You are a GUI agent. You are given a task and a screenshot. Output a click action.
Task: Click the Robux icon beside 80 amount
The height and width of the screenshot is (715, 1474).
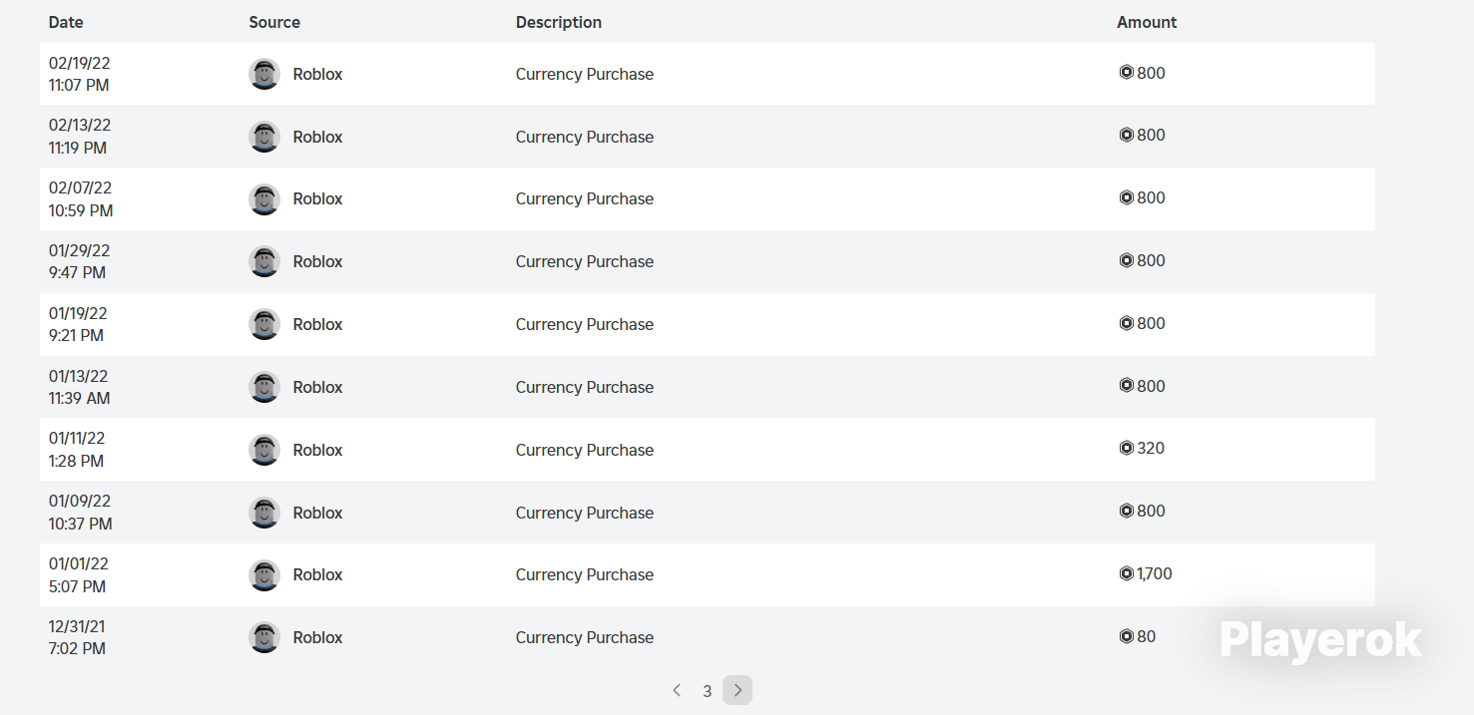click(x=1127, y=636)
